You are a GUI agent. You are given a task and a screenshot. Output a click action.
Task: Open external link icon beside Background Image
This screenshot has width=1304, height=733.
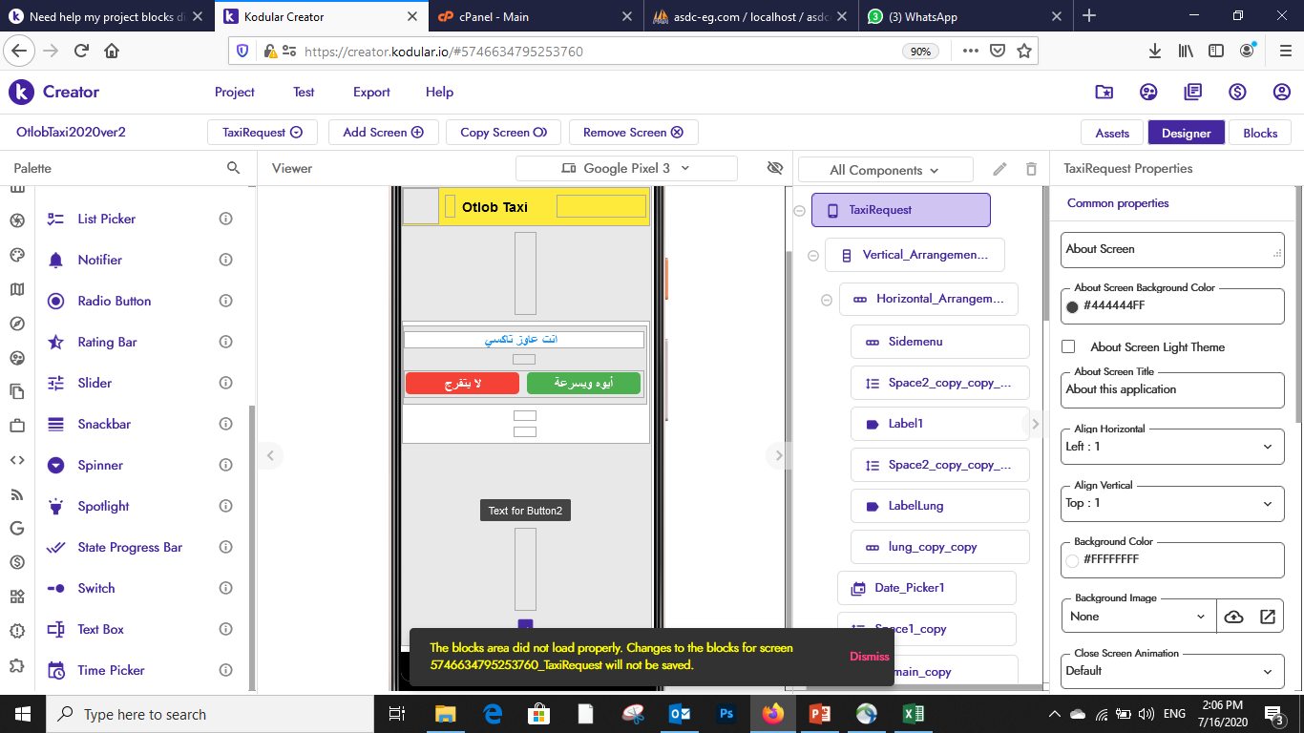point(1268,617)
